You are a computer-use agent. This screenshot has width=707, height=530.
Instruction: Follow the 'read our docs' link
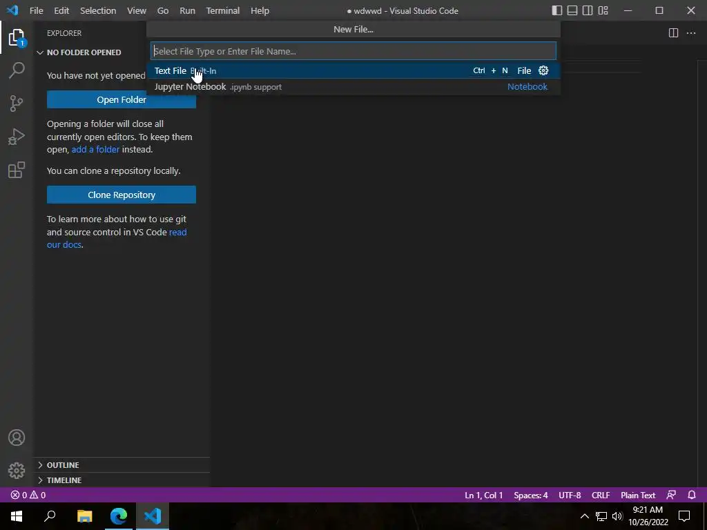(x=177, y=232)
